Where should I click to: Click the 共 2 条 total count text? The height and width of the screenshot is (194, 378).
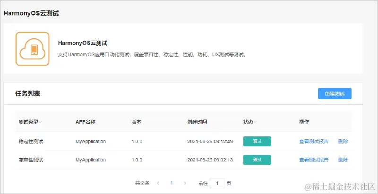tap(143, 183)
